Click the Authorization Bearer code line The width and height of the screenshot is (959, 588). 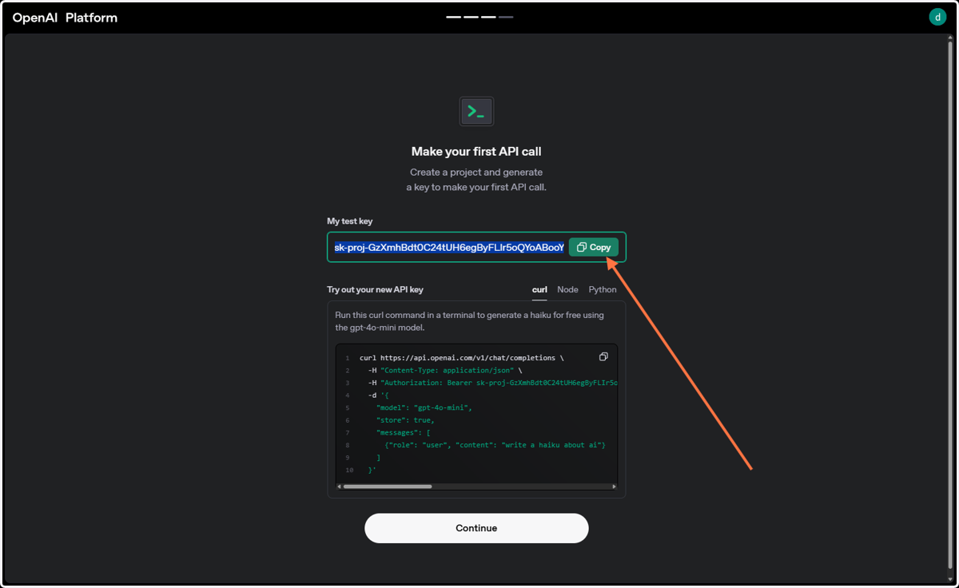[x=493, y=383]
